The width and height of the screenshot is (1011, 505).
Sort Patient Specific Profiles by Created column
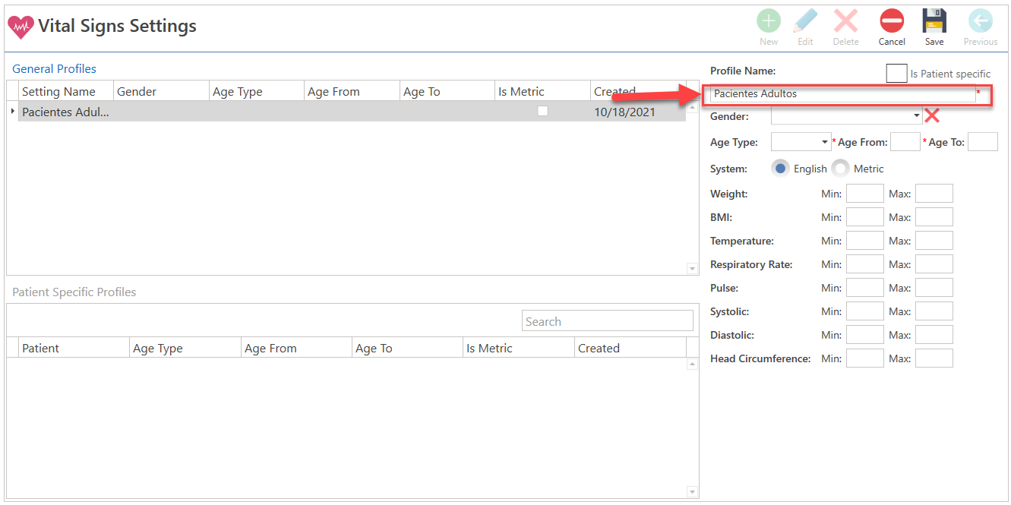tap(630, 348)
